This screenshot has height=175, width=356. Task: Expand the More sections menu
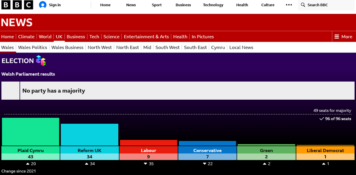coord(344,37)
